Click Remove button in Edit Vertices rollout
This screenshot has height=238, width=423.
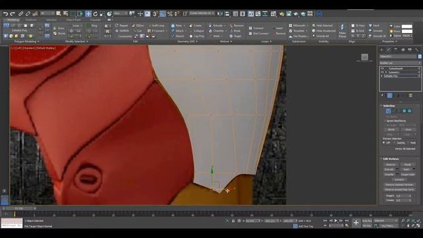click(391, 165)
